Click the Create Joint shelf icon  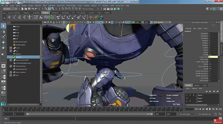[x=14, y=17]
